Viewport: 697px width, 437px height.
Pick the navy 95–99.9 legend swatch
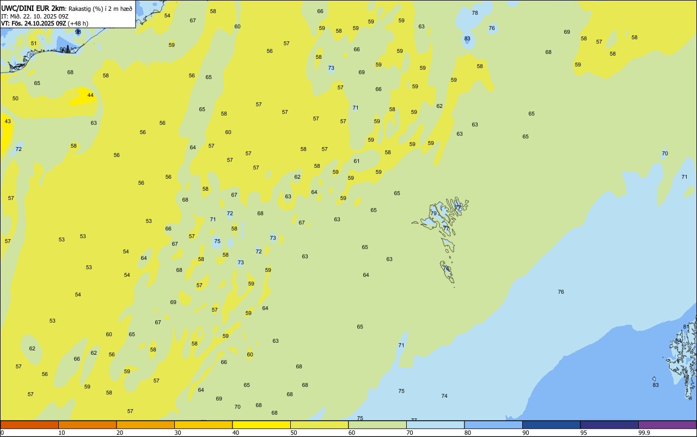click(x=609, y=424)
